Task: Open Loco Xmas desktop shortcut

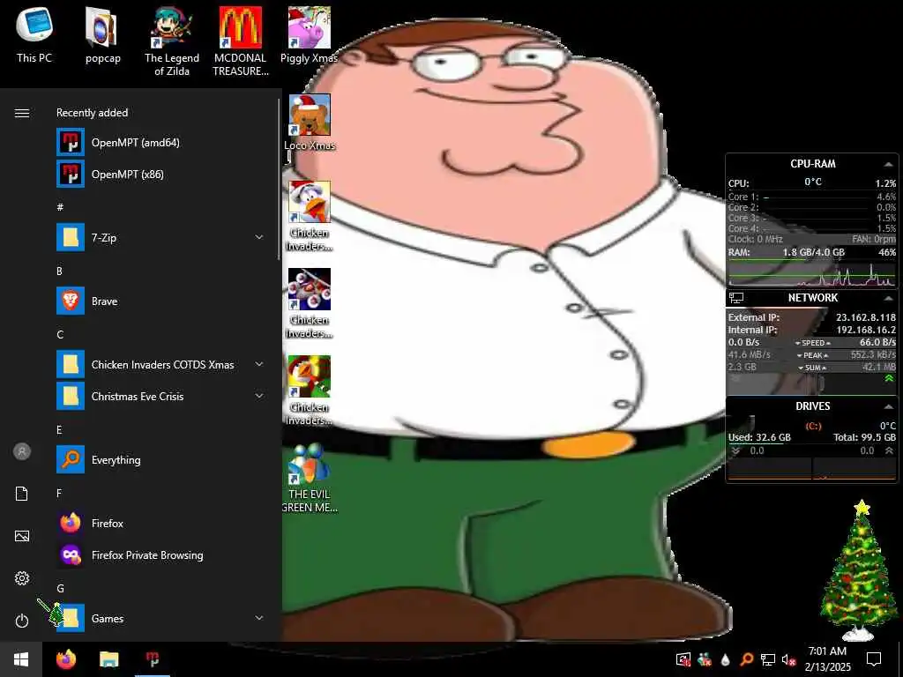Action: (x=310, y=123)
